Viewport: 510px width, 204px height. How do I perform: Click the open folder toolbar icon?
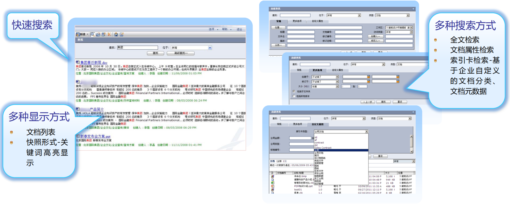98,34
